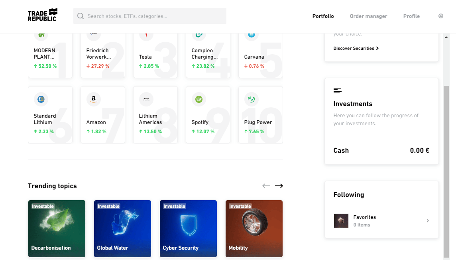Viewport: 456px width, 260px height.
Task: Open the user account icon
Action: 441,16
